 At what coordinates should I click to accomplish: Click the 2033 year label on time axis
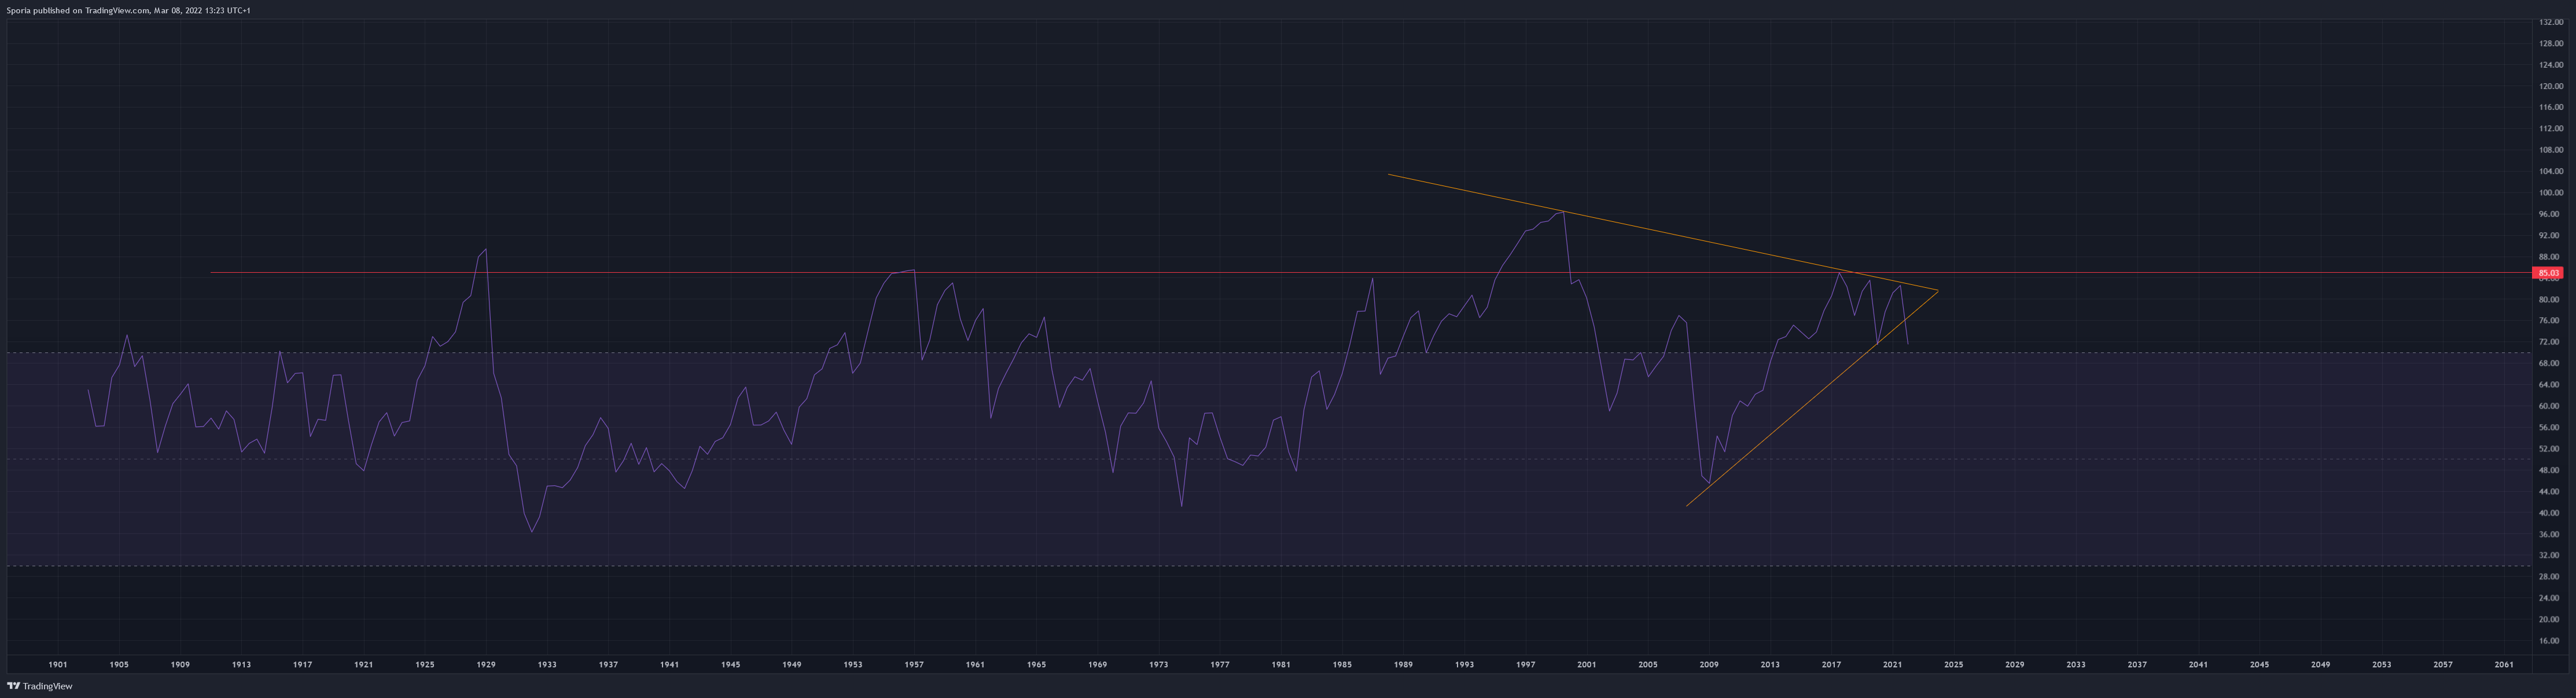pyautogui.click(x=2076, y=664)
